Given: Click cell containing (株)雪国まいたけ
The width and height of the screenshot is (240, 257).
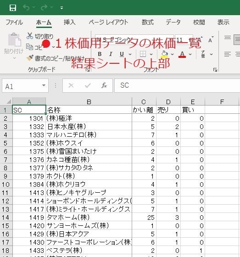Looking at the screenshot, I should tap(89, 151).
